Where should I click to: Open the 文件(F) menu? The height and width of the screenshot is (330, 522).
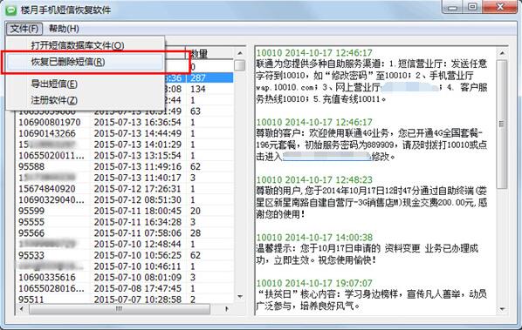pos(24,29)
